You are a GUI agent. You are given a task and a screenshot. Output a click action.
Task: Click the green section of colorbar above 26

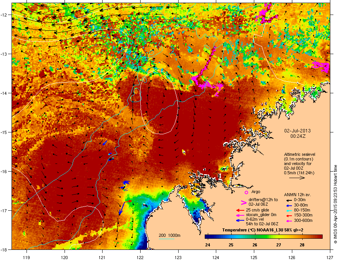pyautogui.click(x=255, y=237)
